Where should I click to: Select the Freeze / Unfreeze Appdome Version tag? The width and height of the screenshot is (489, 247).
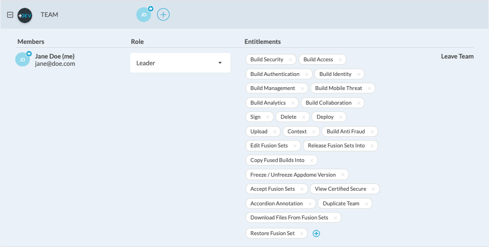[x=292, y=174]
